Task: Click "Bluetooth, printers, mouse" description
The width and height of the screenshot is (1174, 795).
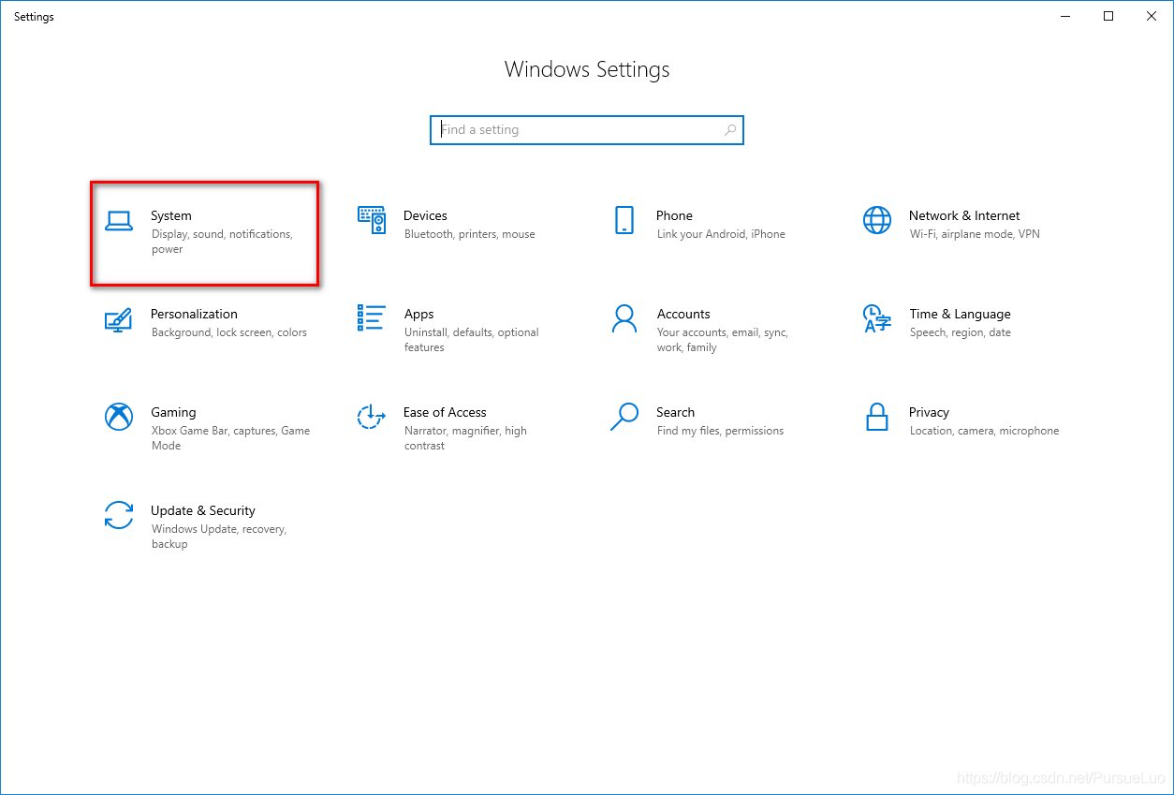Action: click(x=470, y=234)
